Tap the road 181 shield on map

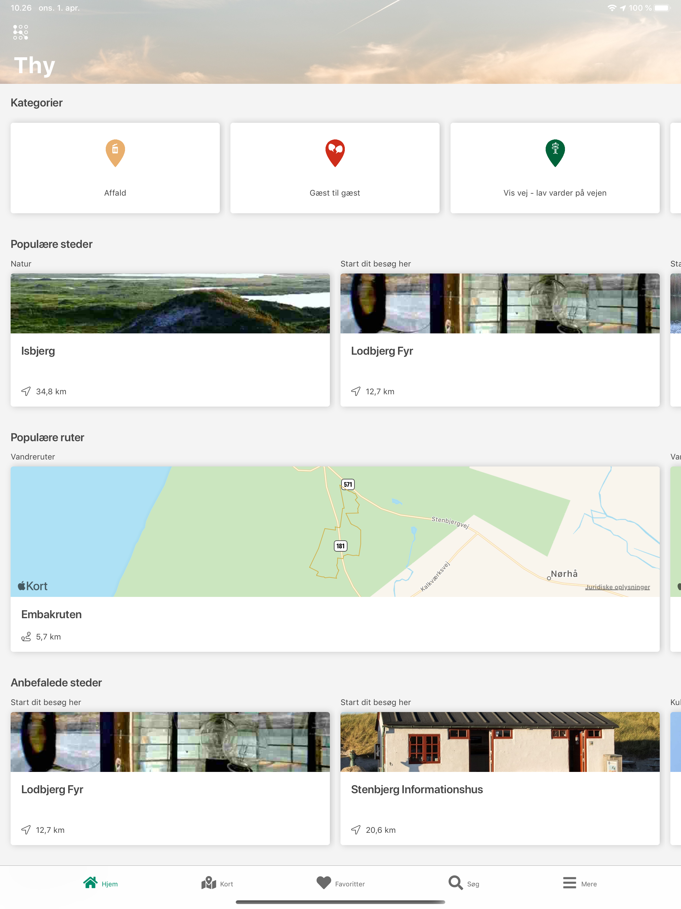340,546
